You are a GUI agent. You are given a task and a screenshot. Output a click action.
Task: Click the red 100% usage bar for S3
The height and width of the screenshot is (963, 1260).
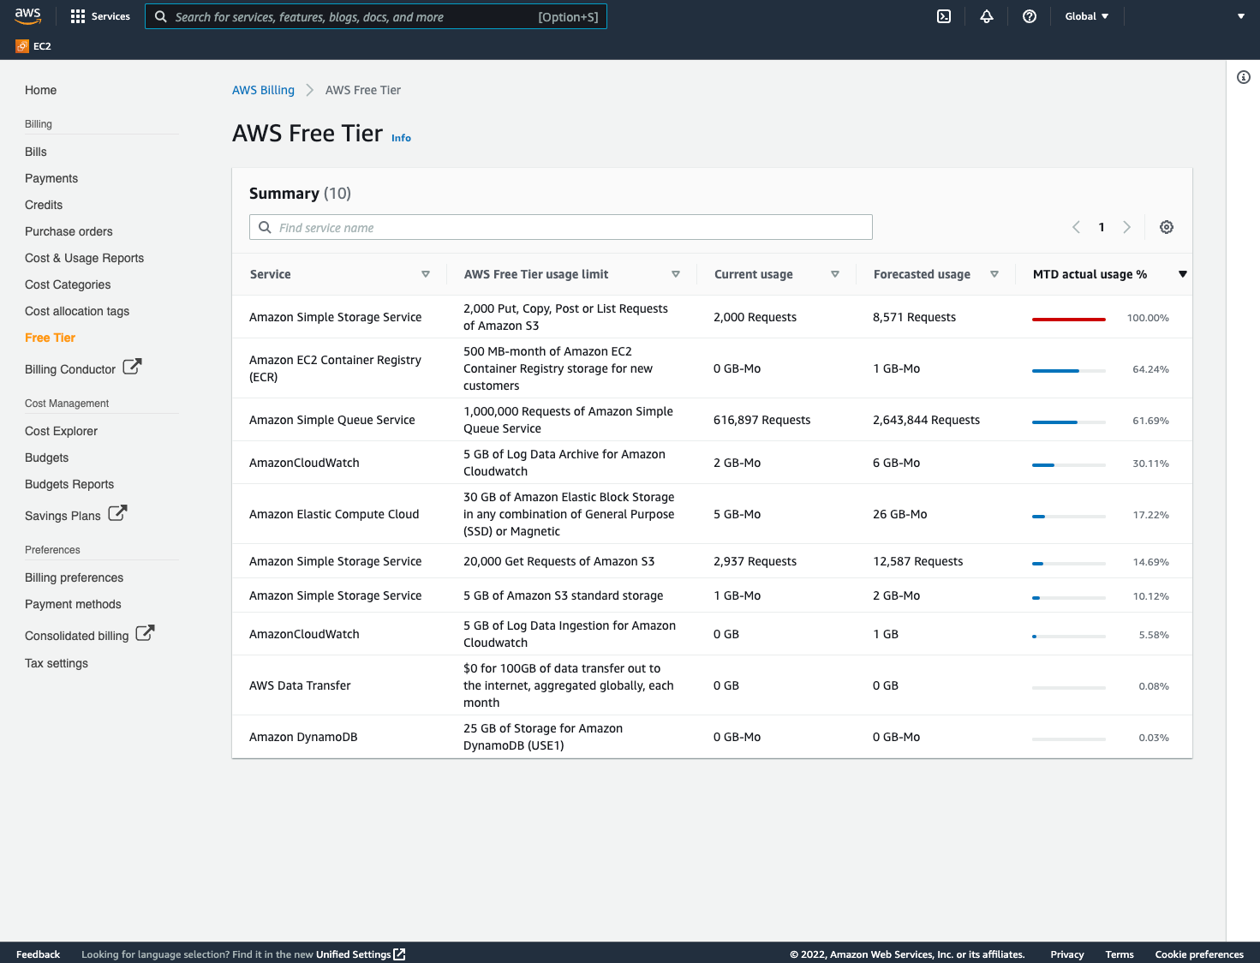[x=1068, y=319]
